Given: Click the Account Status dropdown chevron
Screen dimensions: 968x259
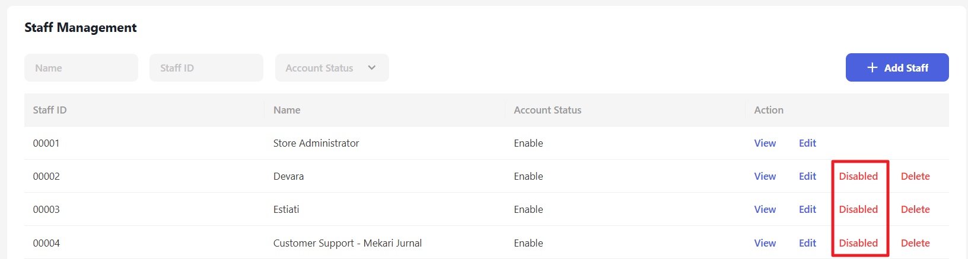Looking at the screenshot, I should [x=372, y=68].
